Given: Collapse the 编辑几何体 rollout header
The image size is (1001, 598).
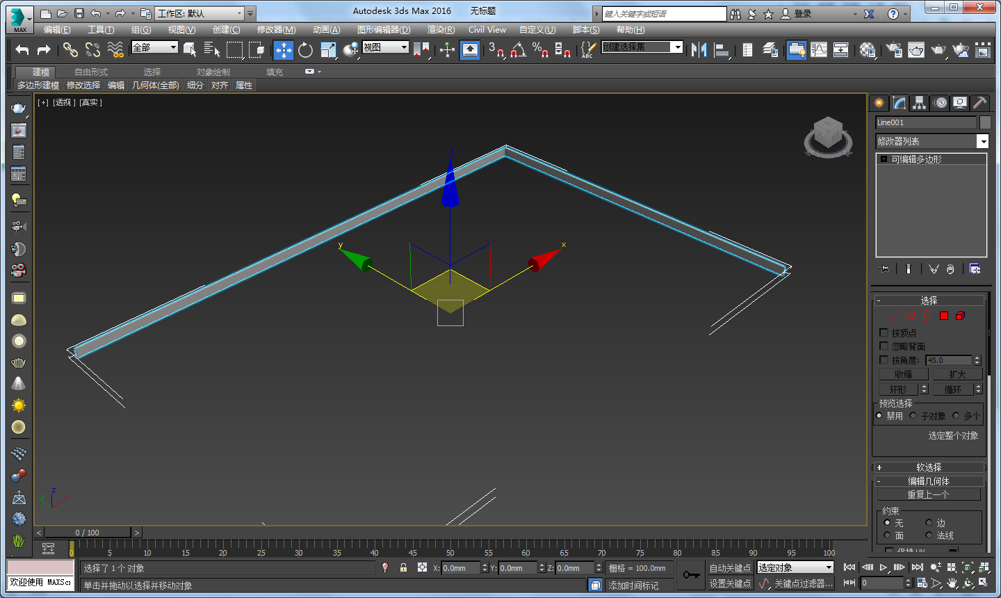Looking at the screenshot, I should (929, 481).
